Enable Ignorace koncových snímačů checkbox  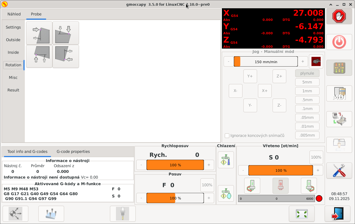click(227, 136)
